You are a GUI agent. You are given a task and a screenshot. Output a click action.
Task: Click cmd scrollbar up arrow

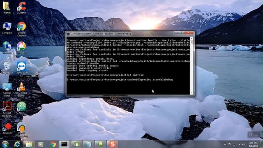(x=191, y=38)
